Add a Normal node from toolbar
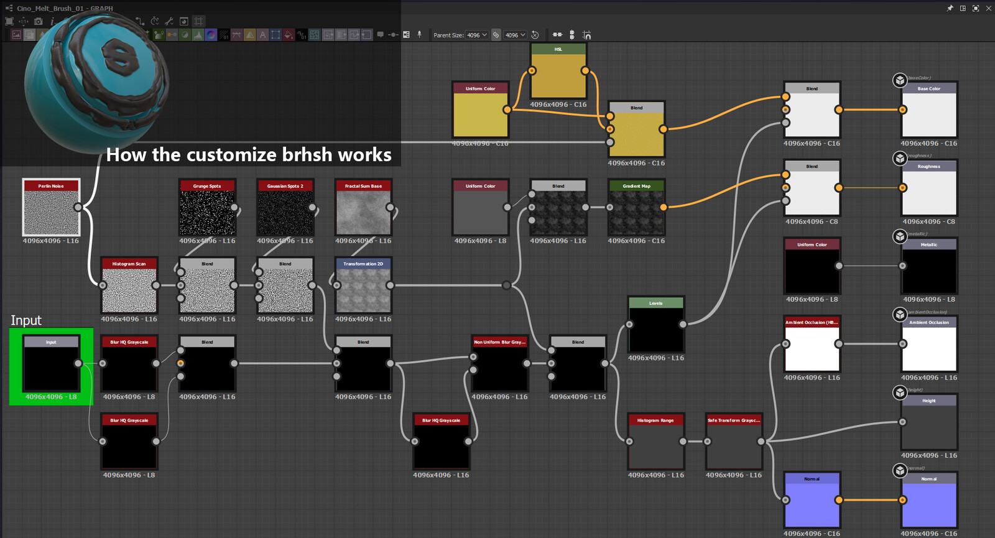Image resolution: width=995 pixels, height=538 pixels. 211,35
